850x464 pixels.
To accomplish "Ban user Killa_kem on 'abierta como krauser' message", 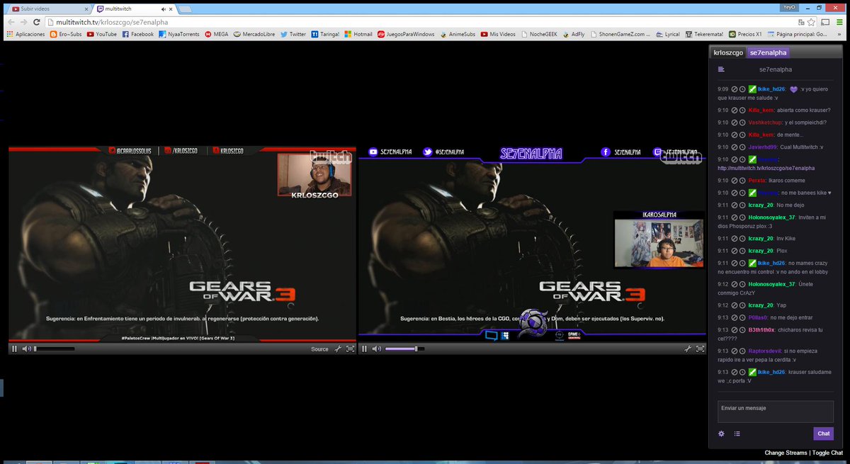I will pyautogui.click(x=735, y=110).
